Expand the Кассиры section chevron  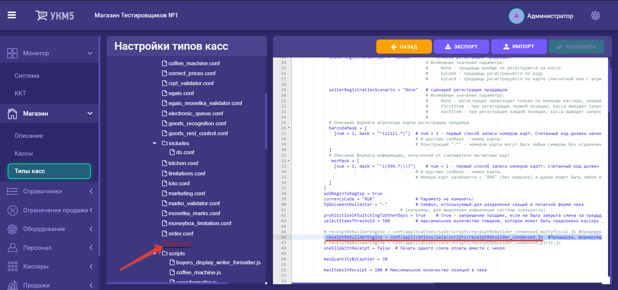pos(91,267)
